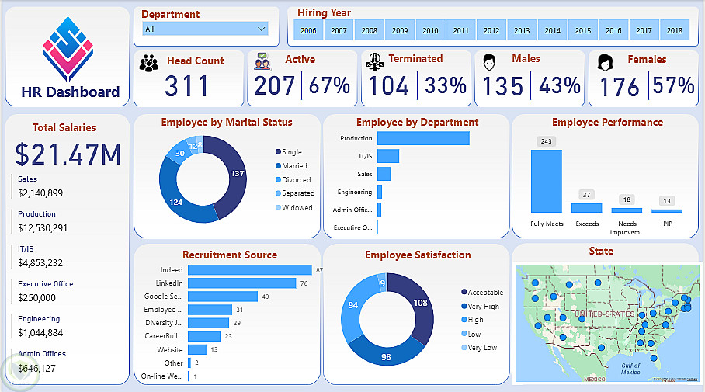Screen dimensions: 705x392
Task: Click the Florida dot on State map
Action: tap(654, 359)
